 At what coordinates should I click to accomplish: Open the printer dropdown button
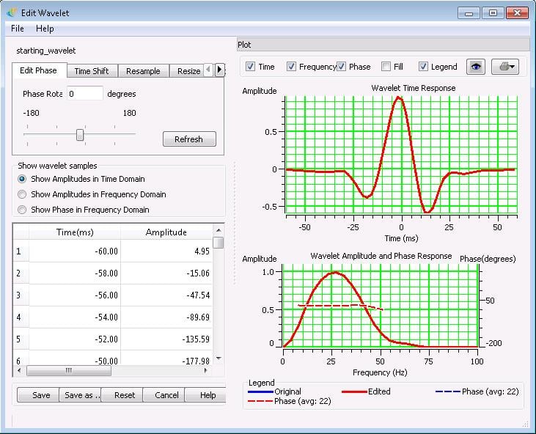(505, 67)
